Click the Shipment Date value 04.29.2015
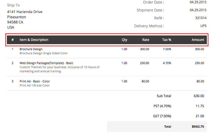The width and height of the screenshot is (214, 135). pos(198,10)
